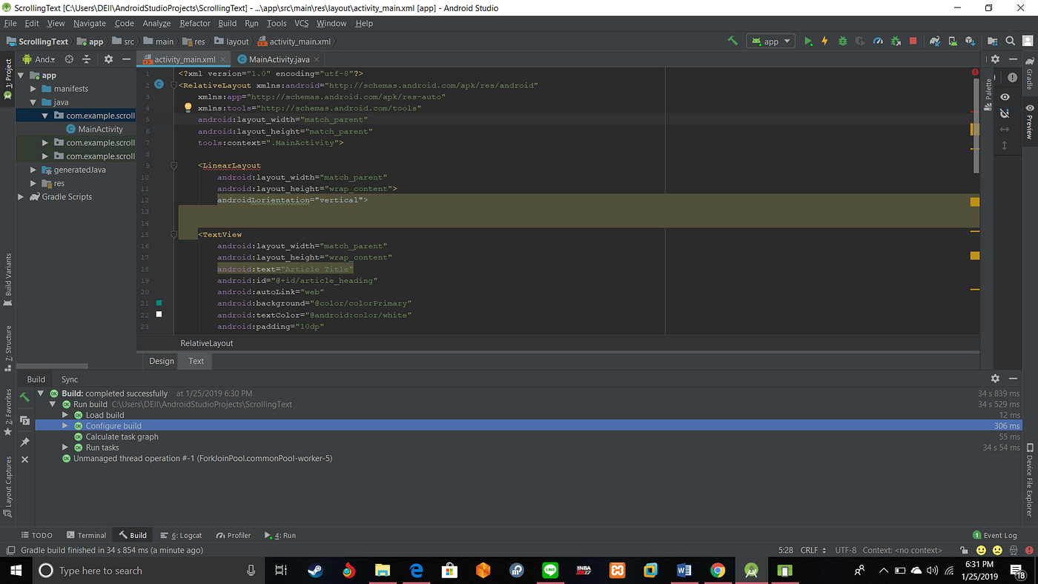1038x584 pixels.
Task: Open the app run configuration dropdown
Action: [770, 41]
